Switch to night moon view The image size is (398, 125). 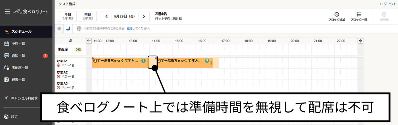click(x=68, y=28)
